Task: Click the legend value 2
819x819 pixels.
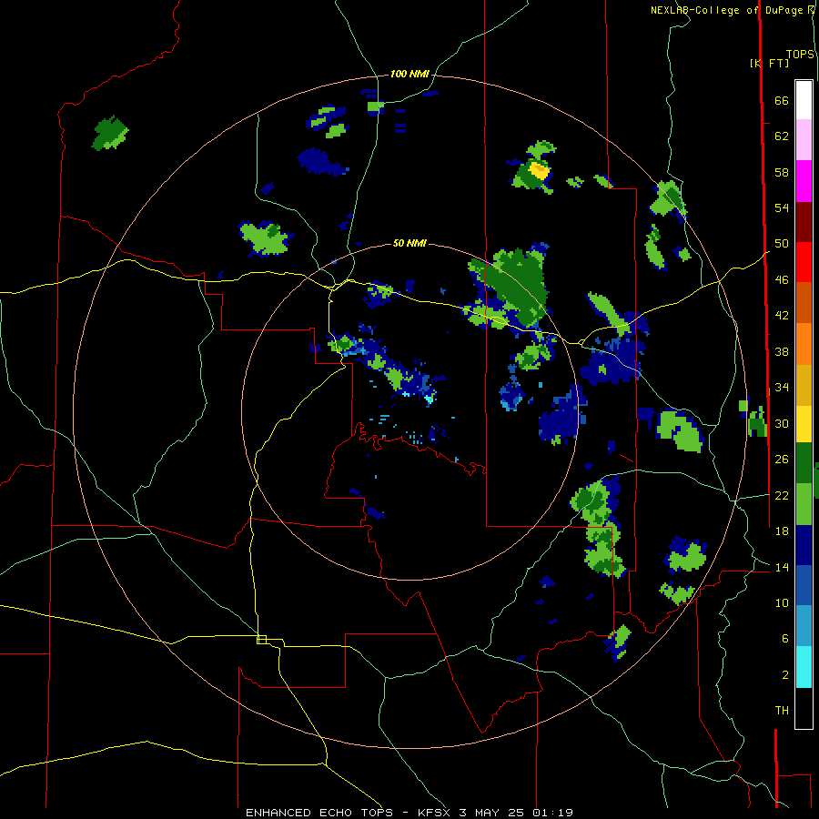Action: [x=784, y=675]
